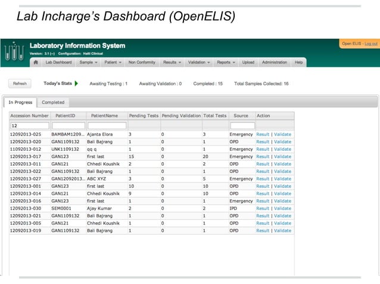This screenshot has width=380, height=284.
Task: Select Non Conformity in the menu bar
Action: [141, 62]
